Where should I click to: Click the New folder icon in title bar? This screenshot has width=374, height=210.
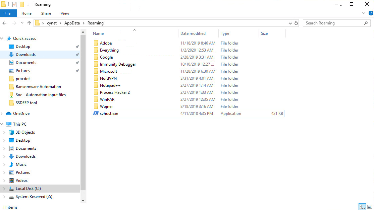(x=22, y=4)
